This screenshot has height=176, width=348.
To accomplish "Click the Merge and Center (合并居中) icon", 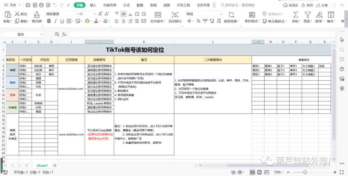I will tap(158, 15).
